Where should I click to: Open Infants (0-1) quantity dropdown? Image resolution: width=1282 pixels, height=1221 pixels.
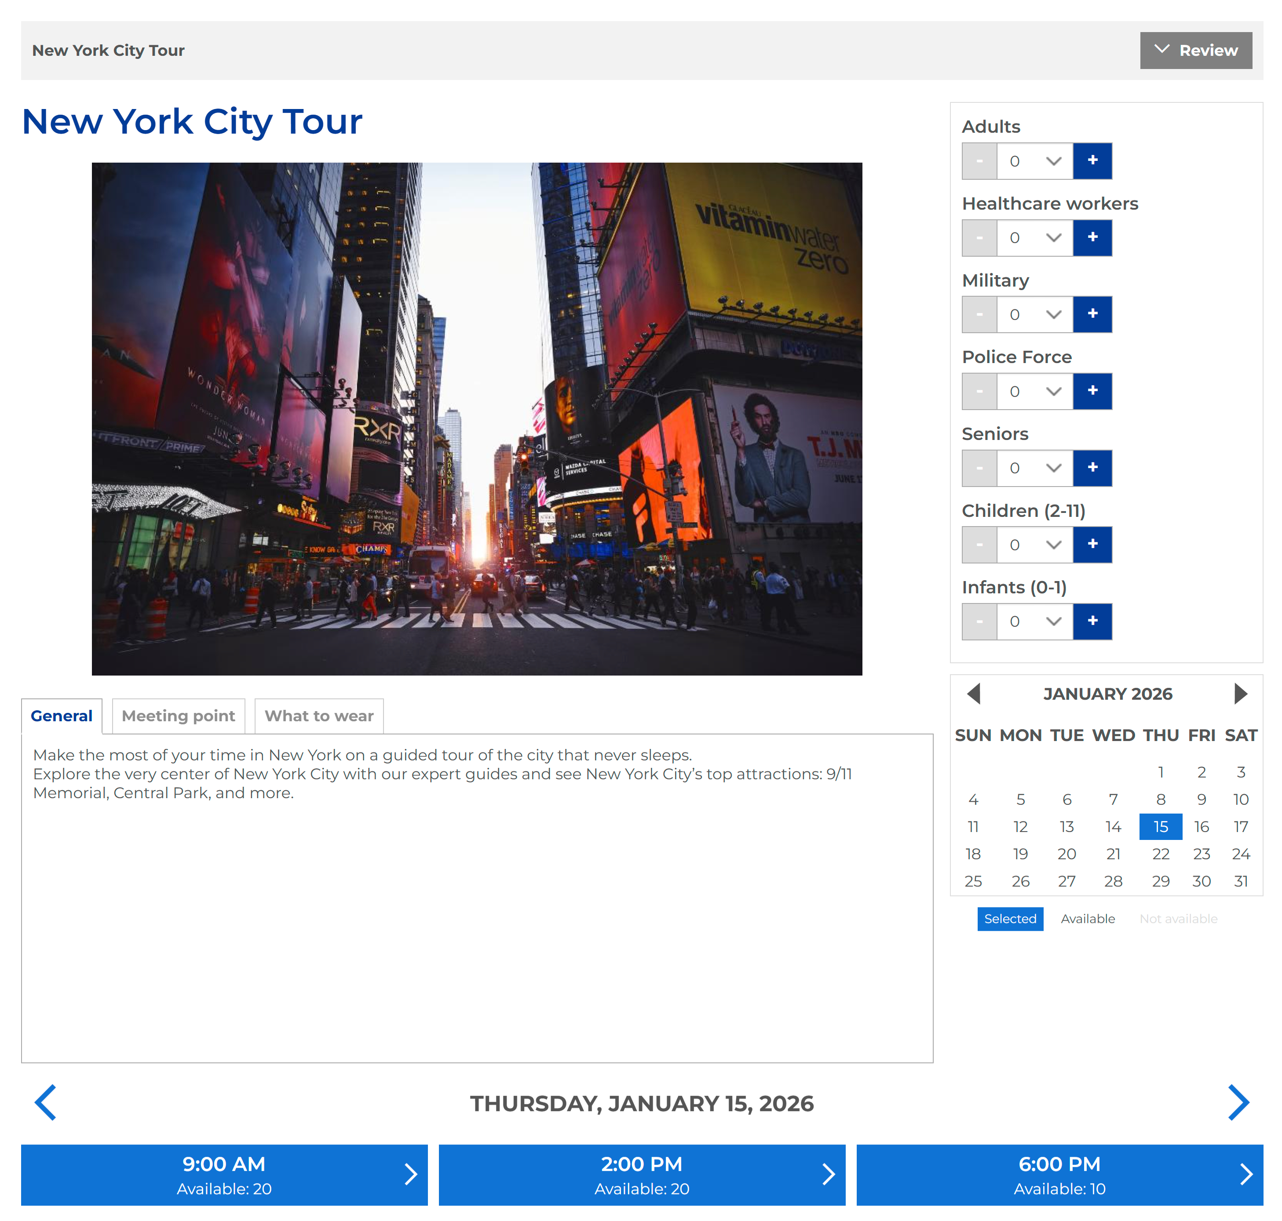click(1034, 621)
